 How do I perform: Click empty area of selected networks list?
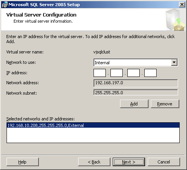(x=93, y=135)
